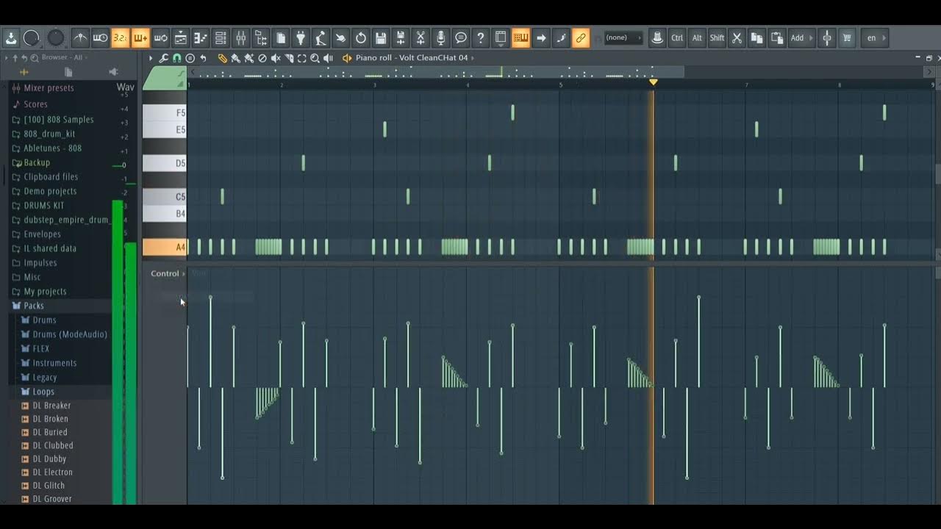Open the Browser - All dropdown
The width and height of the screenshot is (941, 529).
coord(65,57)
